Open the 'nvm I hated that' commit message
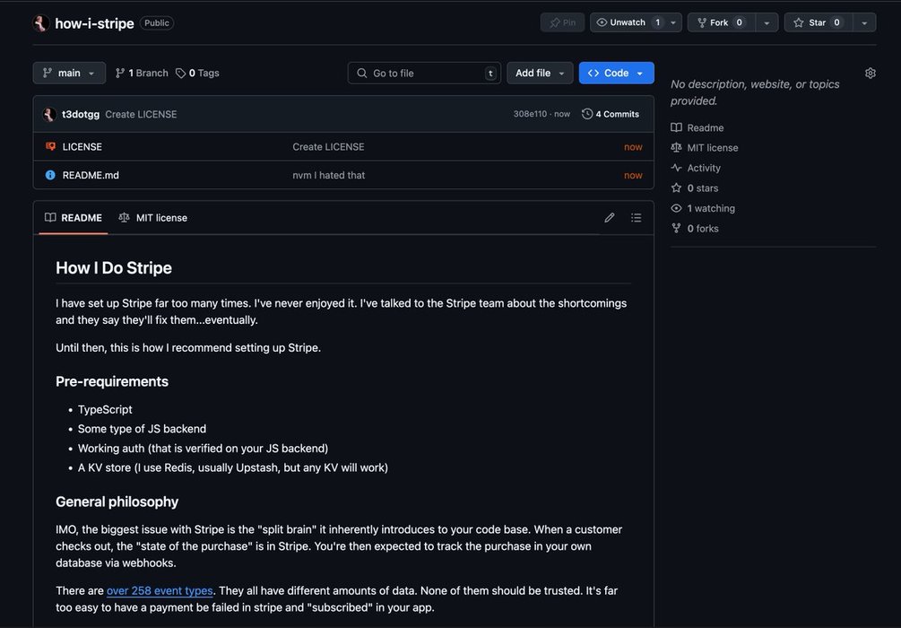 click(x=329, y=175)
